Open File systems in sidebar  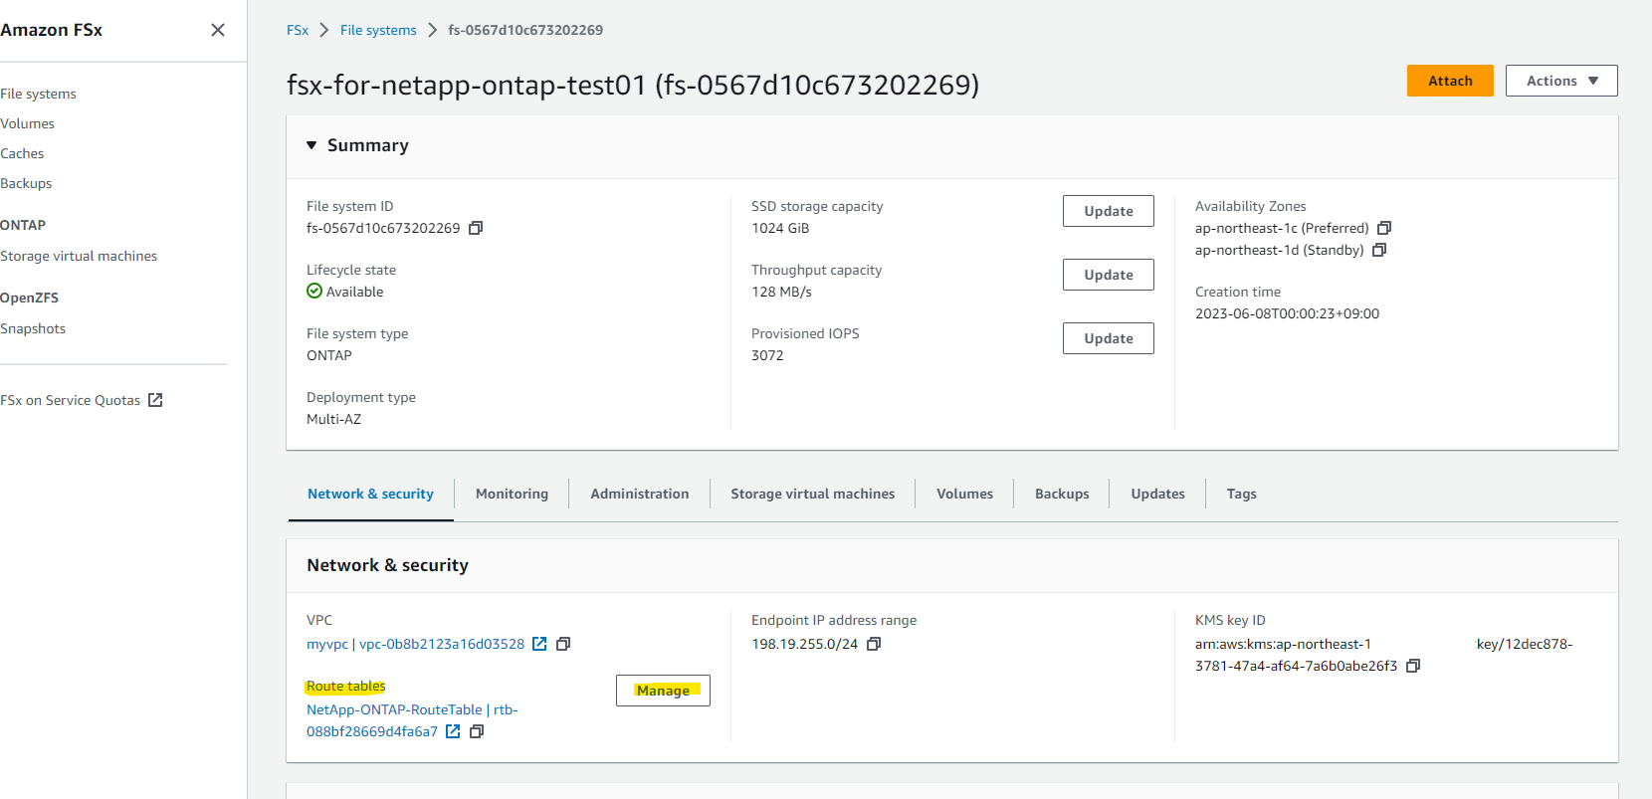point(38,94)
